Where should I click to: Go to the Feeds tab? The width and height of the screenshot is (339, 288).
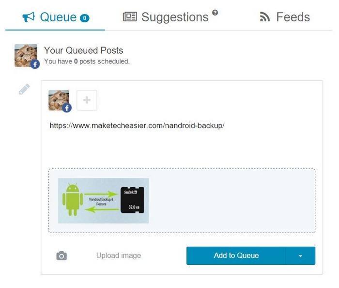[x=293, y=17]
